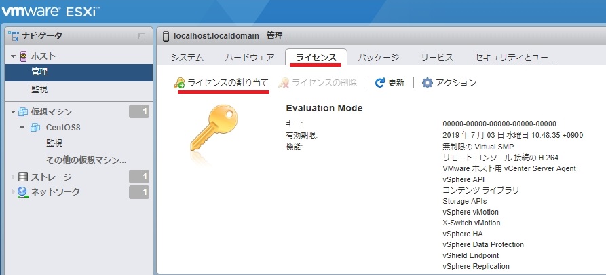Select the CentOS8 virtual machine

(63, 128)
